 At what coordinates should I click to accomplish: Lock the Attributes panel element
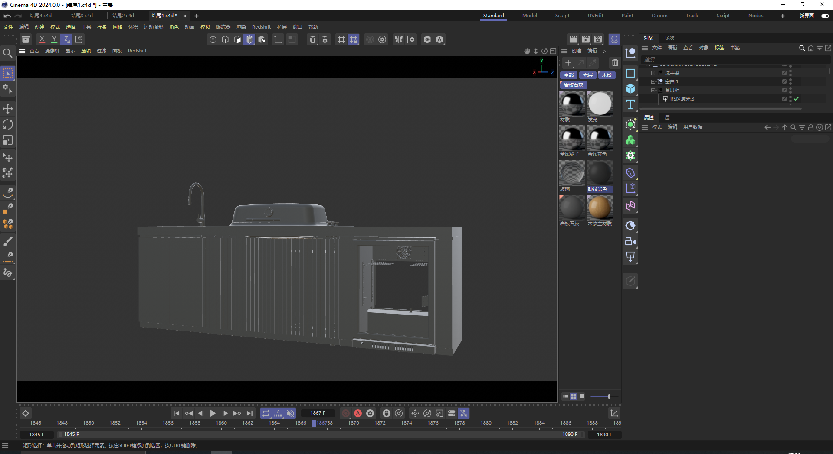pyautogui.click(x=810, y=127)
